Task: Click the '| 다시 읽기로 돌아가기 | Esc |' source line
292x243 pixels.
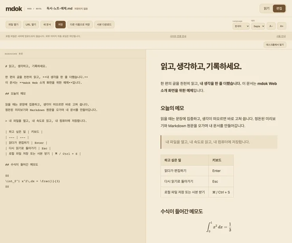Action: [x=28, y=148]
